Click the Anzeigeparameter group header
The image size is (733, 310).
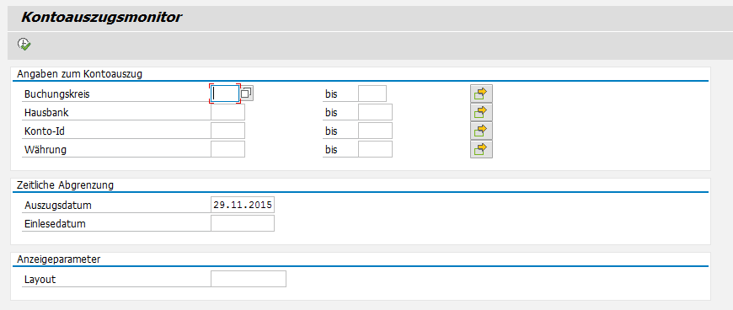[58, 259]
